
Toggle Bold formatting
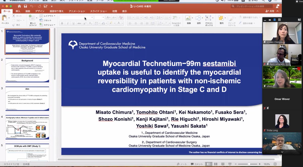[62, 23]
